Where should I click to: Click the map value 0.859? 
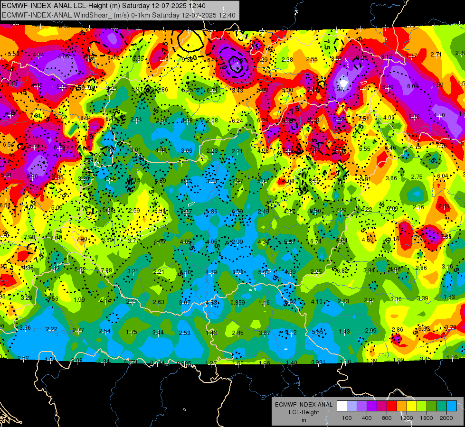(237, 303)
